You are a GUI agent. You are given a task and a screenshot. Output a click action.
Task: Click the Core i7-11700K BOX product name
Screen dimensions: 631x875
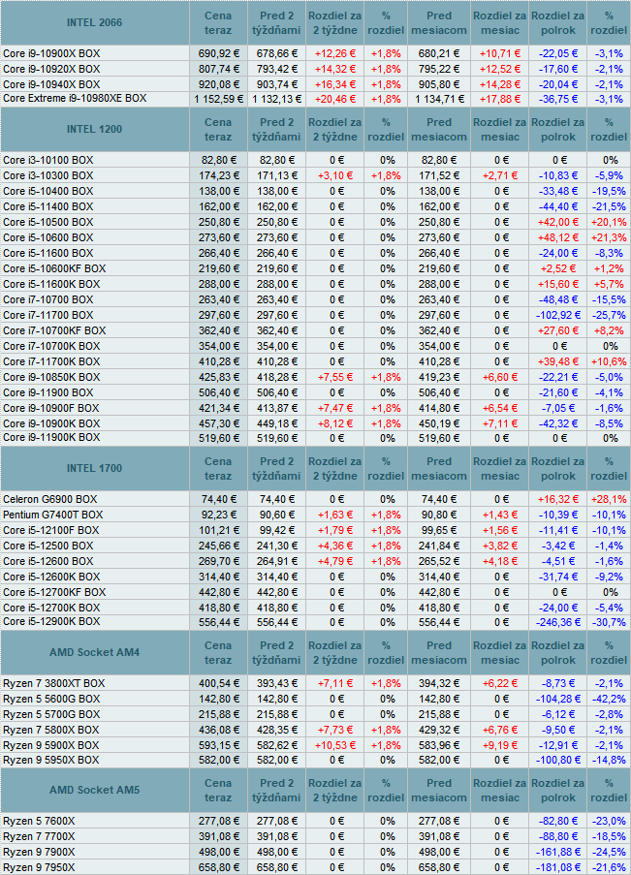(x=51, y=361)
